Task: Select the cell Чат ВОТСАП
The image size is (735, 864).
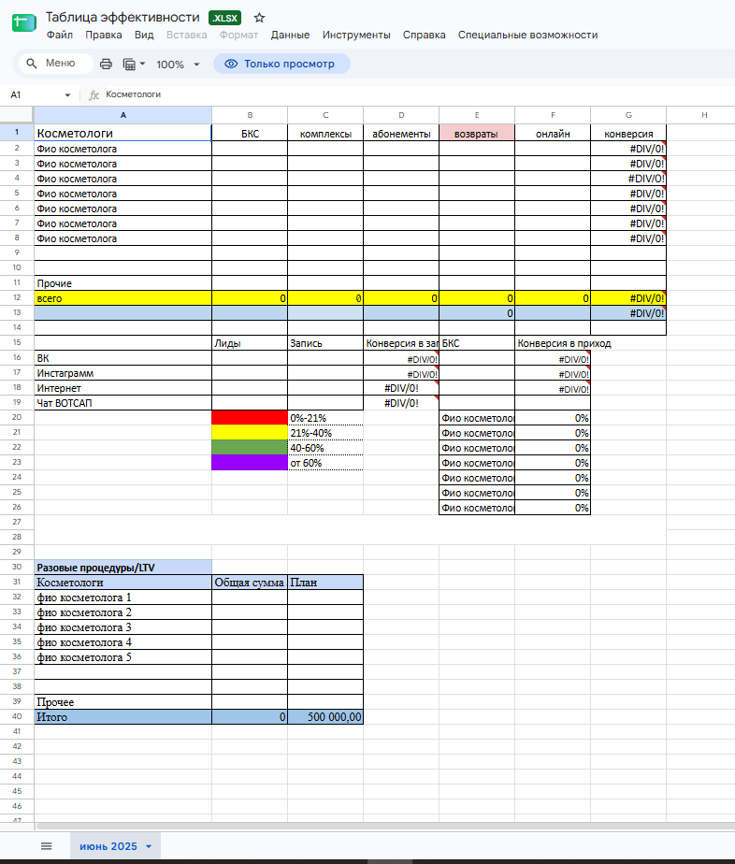Action: (x=122, y=403)
